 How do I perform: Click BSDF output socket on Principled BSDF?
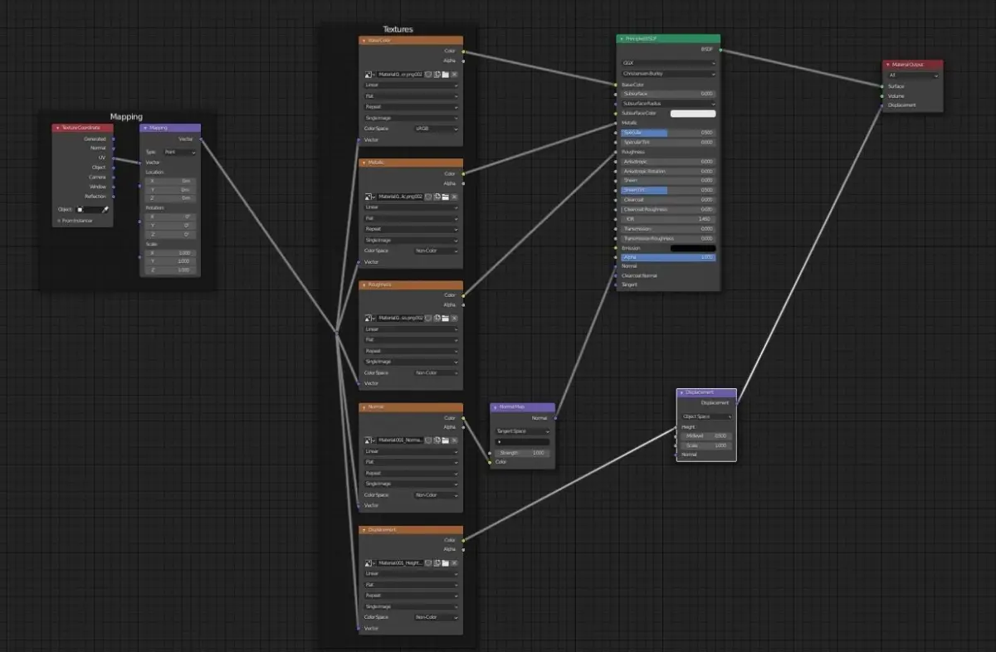point(720,50)
